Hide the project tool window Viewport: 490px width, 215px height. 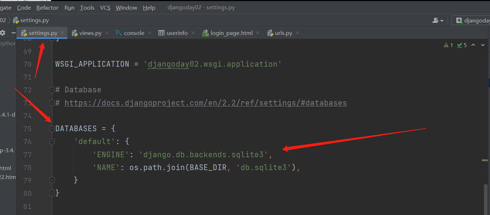pyautogui.click(x=13, y=33)
